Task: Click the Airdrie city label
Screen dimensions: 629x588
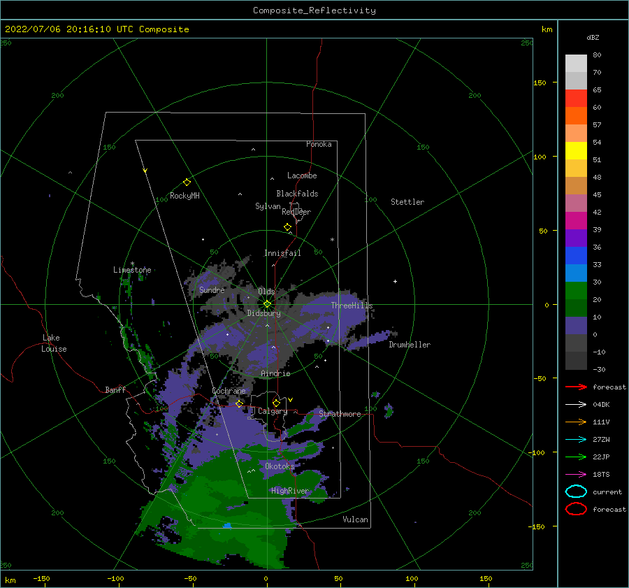Action: point(275,373)
